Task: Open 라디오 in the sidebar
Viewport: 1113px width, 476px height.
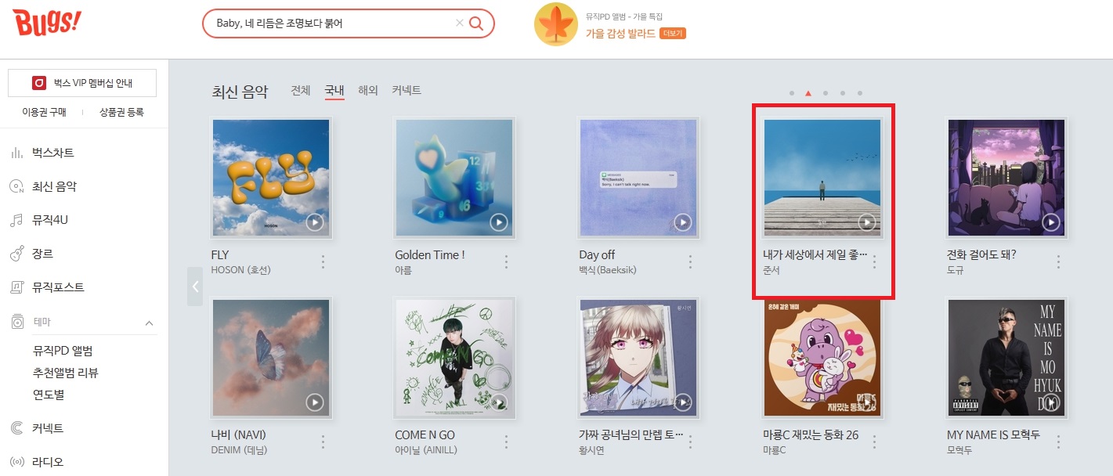Action: pos(48,461)
